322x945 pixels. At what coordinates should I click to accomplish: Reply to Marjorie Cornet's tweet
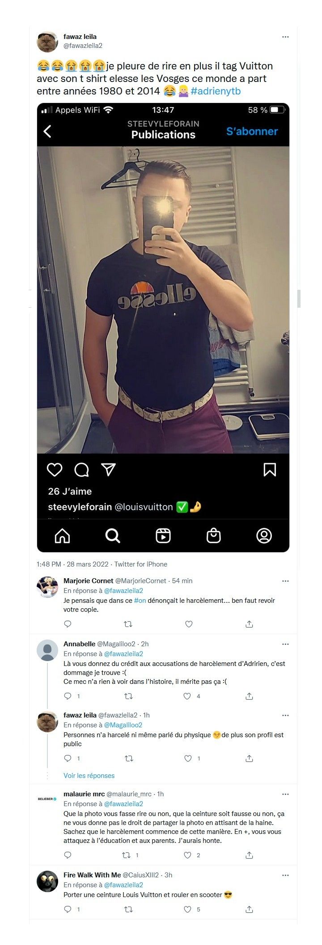click(68, 624)
